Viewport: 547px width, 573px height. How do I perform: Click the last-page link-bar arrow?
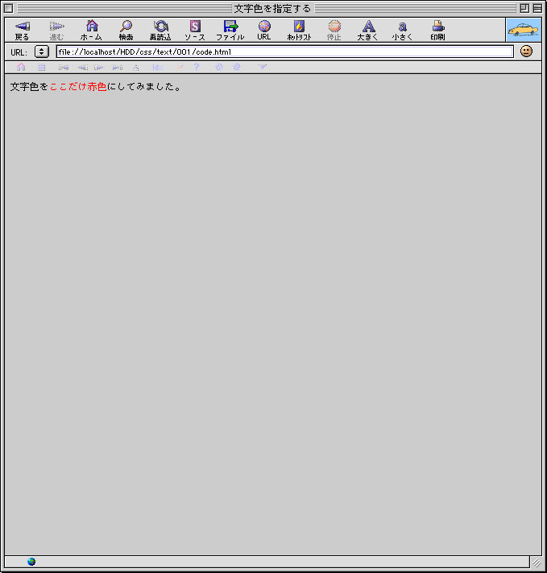pyautogui.click(x=118, y=68)
